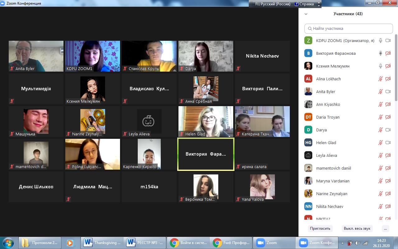Click the camera icon next to Helen Glad
The image size is (398, 249).
tap(388, 143)
